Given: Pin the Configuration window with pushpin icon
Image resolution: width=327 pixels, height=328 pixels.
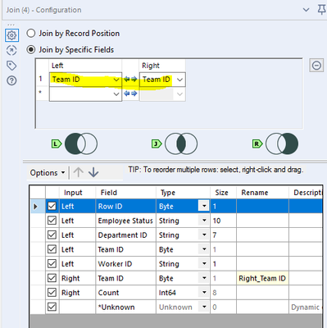Looking at the screenshot, I should point(322,10).
